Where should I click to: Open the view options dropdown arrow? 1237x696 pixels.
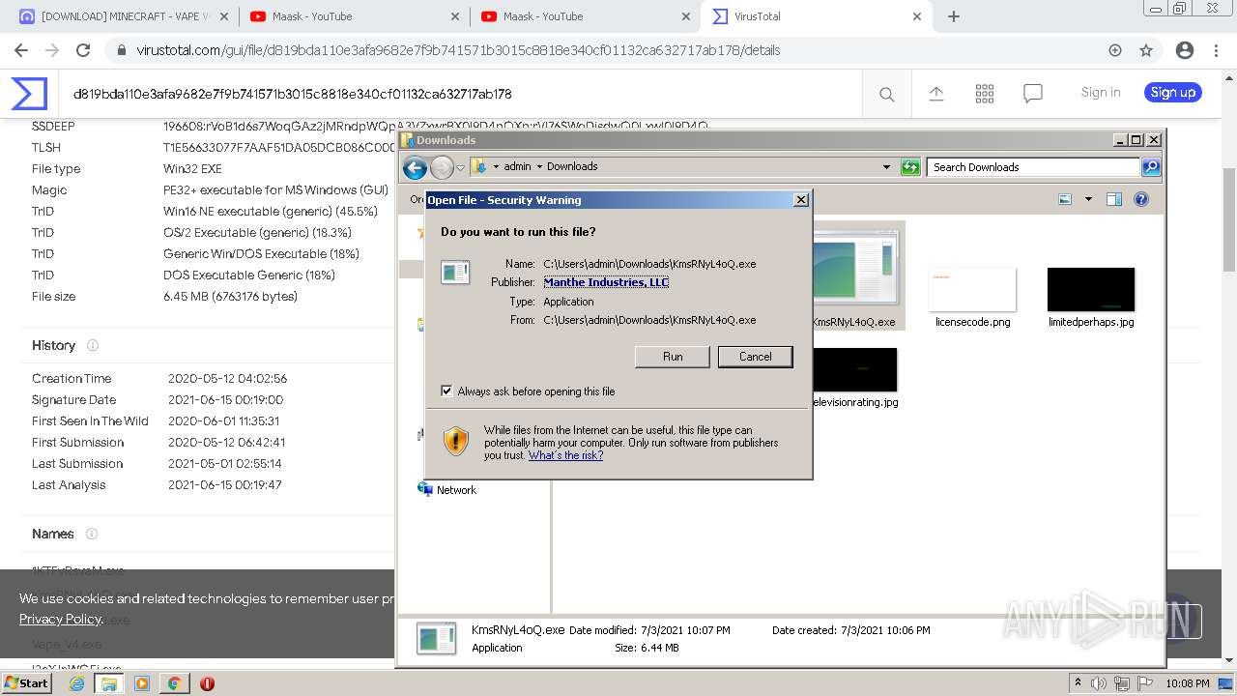coord(1088,199)
